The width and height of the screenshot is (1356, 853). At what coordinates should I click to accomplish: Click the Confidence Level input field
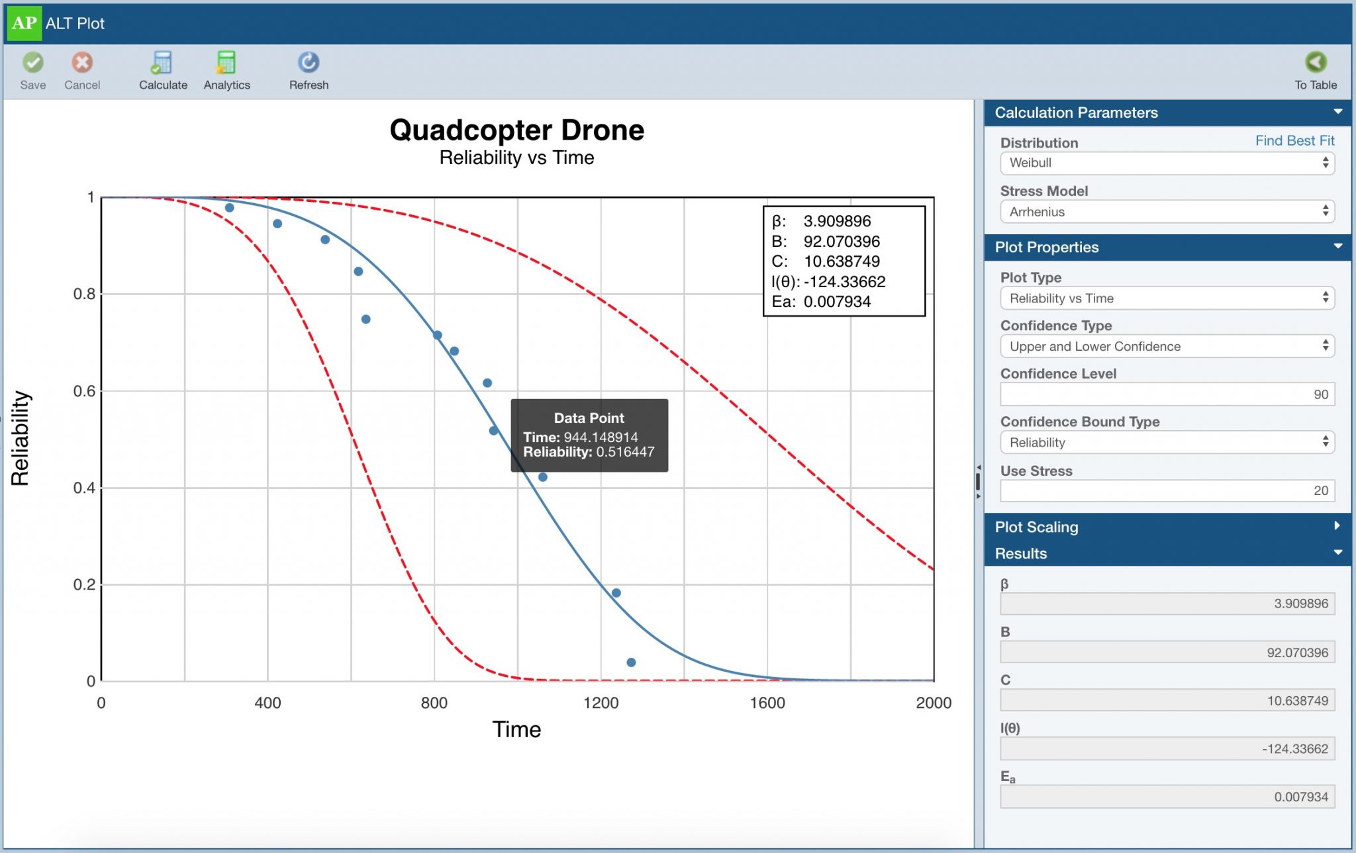pyautogui.click(x=1167, y=394)
